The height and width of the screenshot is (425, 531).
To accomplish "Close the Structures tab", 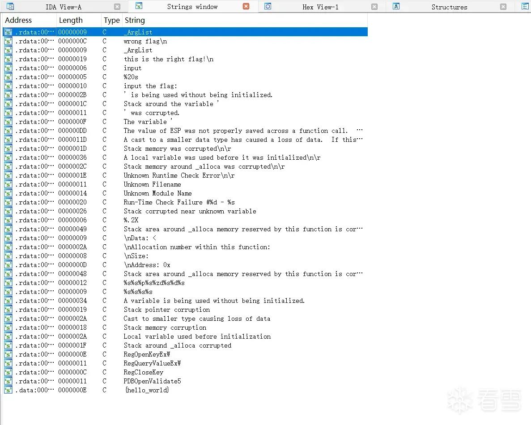I will (503, 7).
